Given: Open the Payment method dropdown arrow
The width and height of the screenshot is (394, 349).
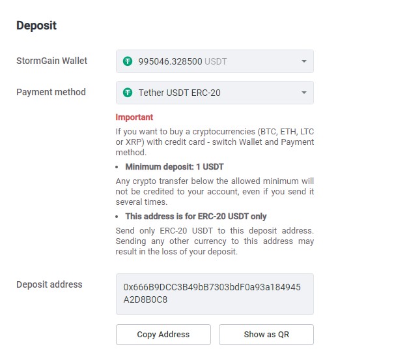Looking at the screenshot, I should coord(303,93).
